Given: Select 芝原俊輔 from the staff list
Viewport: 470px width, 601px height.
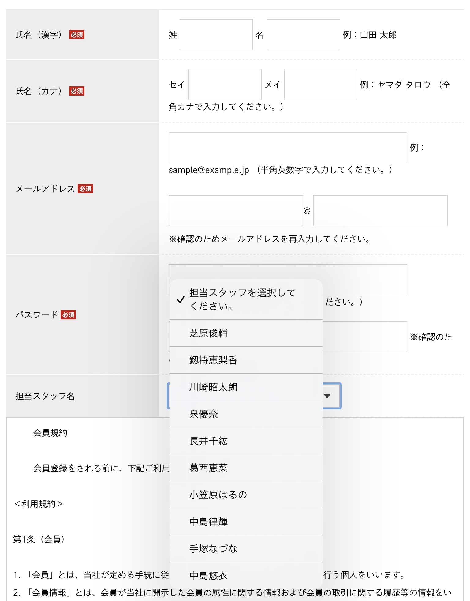Looking at the screenshot, I should coord(246,333).
